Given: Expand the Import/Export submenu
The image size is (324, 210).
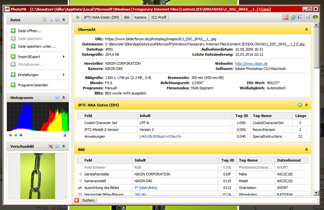Looking at the screenshot, I should coord(64,57).
